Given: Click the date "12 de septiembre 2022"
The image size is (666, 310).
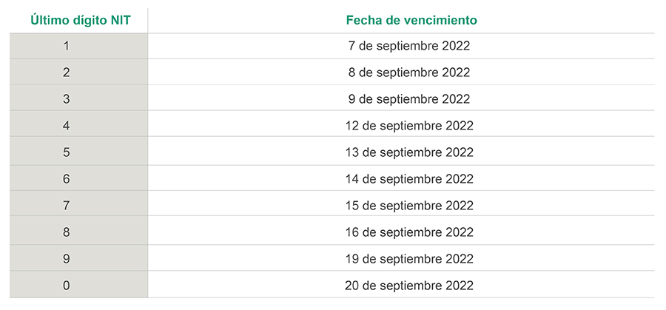Looking at the screenshot, I should (x=409, y=126).
